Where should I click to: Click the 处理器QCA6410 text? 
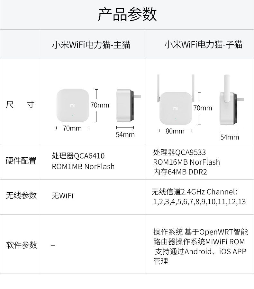pyautogui.click(x=78, y=156)
